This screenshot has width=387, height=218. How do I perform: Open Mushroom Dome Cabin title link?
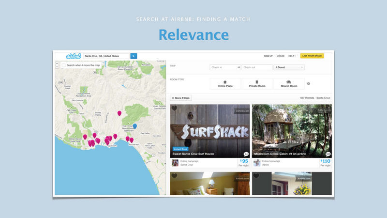click(x=280, y=154)
